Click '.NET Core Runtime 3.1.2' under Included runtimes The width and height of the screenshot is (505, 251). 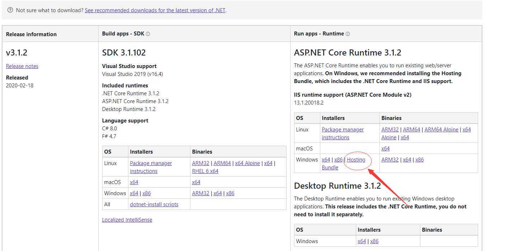[x=131, y=93]
